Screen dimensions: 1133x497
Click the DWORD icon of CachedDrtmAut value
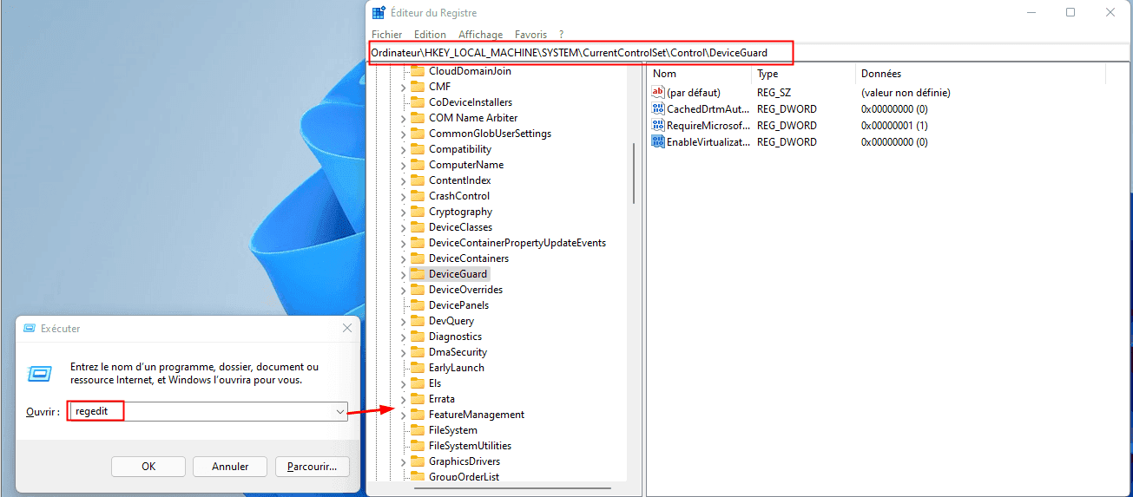pos(658,108)
